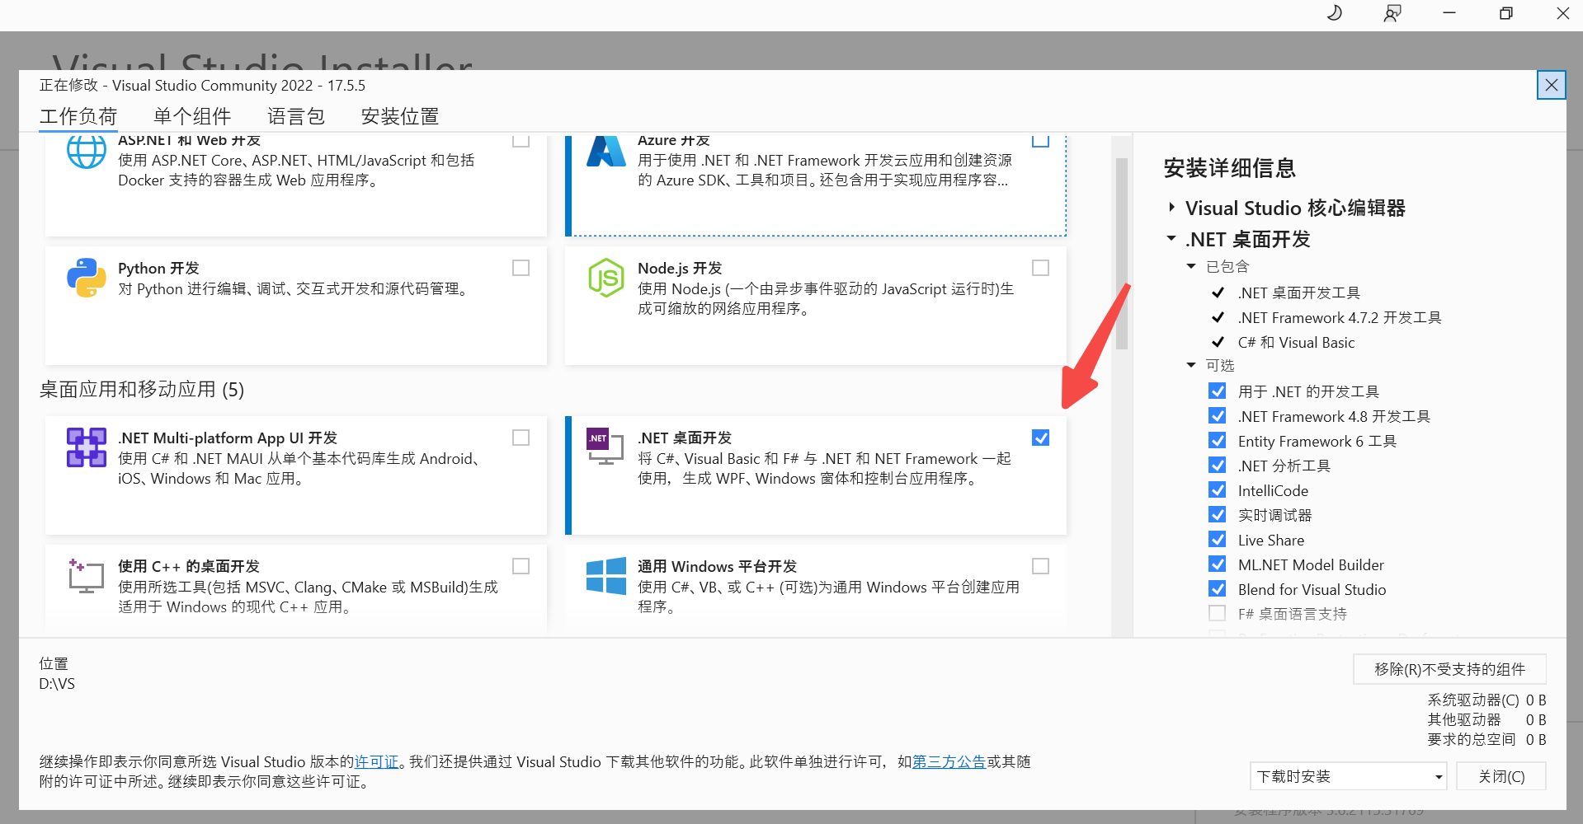Check the .NET Multi-platform App UI 开发 checkbox
The width and height of the screenshot is (1583, 824).
pyautogui.click(x=521, y=438)
